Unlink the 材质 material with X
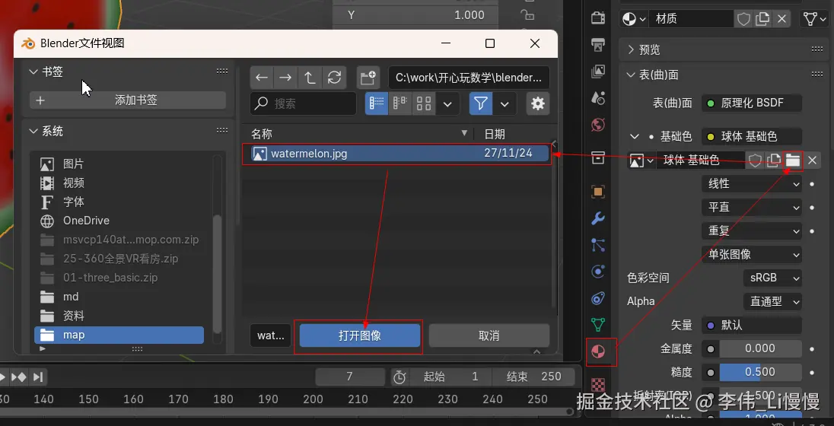Screen dimensions: 834x426 781,19
